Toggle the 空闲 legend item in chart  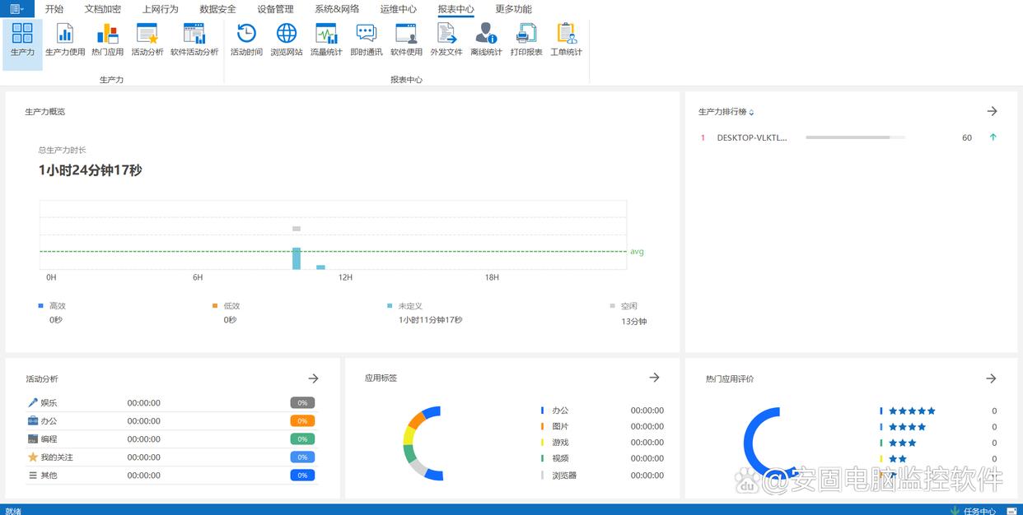628,306
